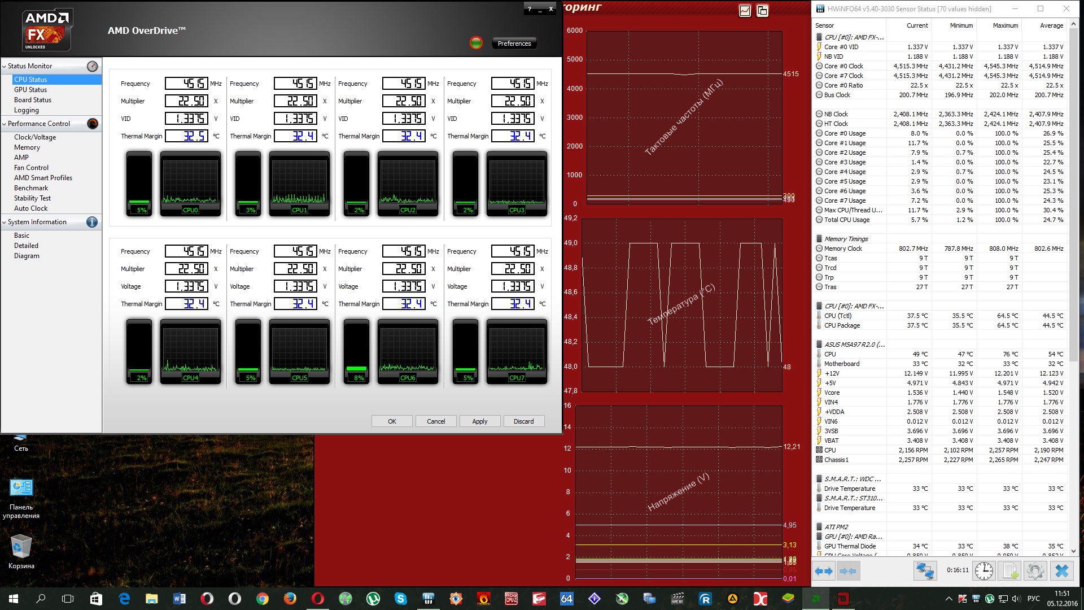Click HWiNFO log file icon with plus
The width and height of the screenshot is (1084, 610).
click(x=1010, y=571)
